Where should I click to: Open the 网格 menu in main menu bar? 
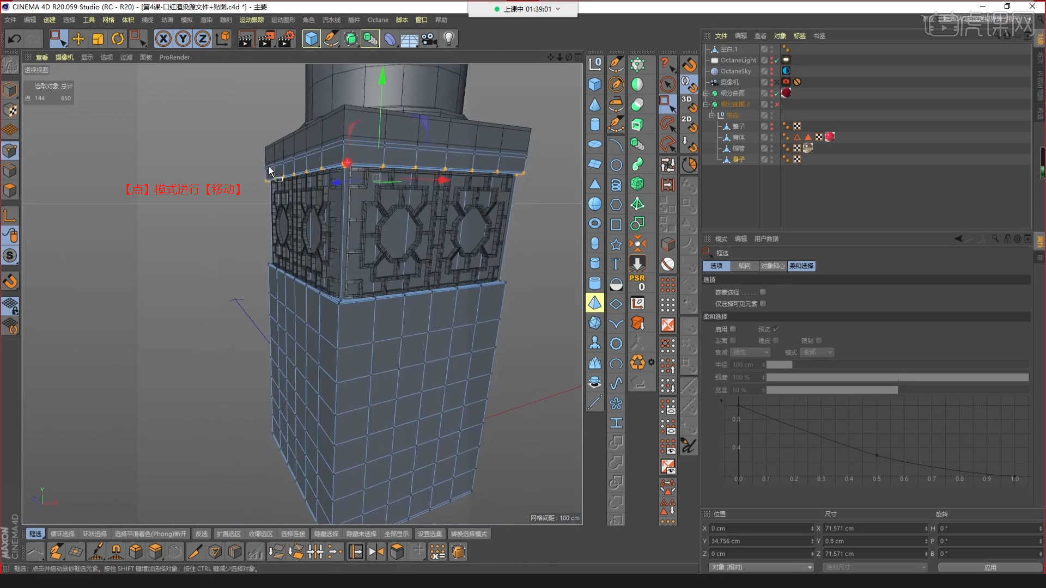pos(108,20)
